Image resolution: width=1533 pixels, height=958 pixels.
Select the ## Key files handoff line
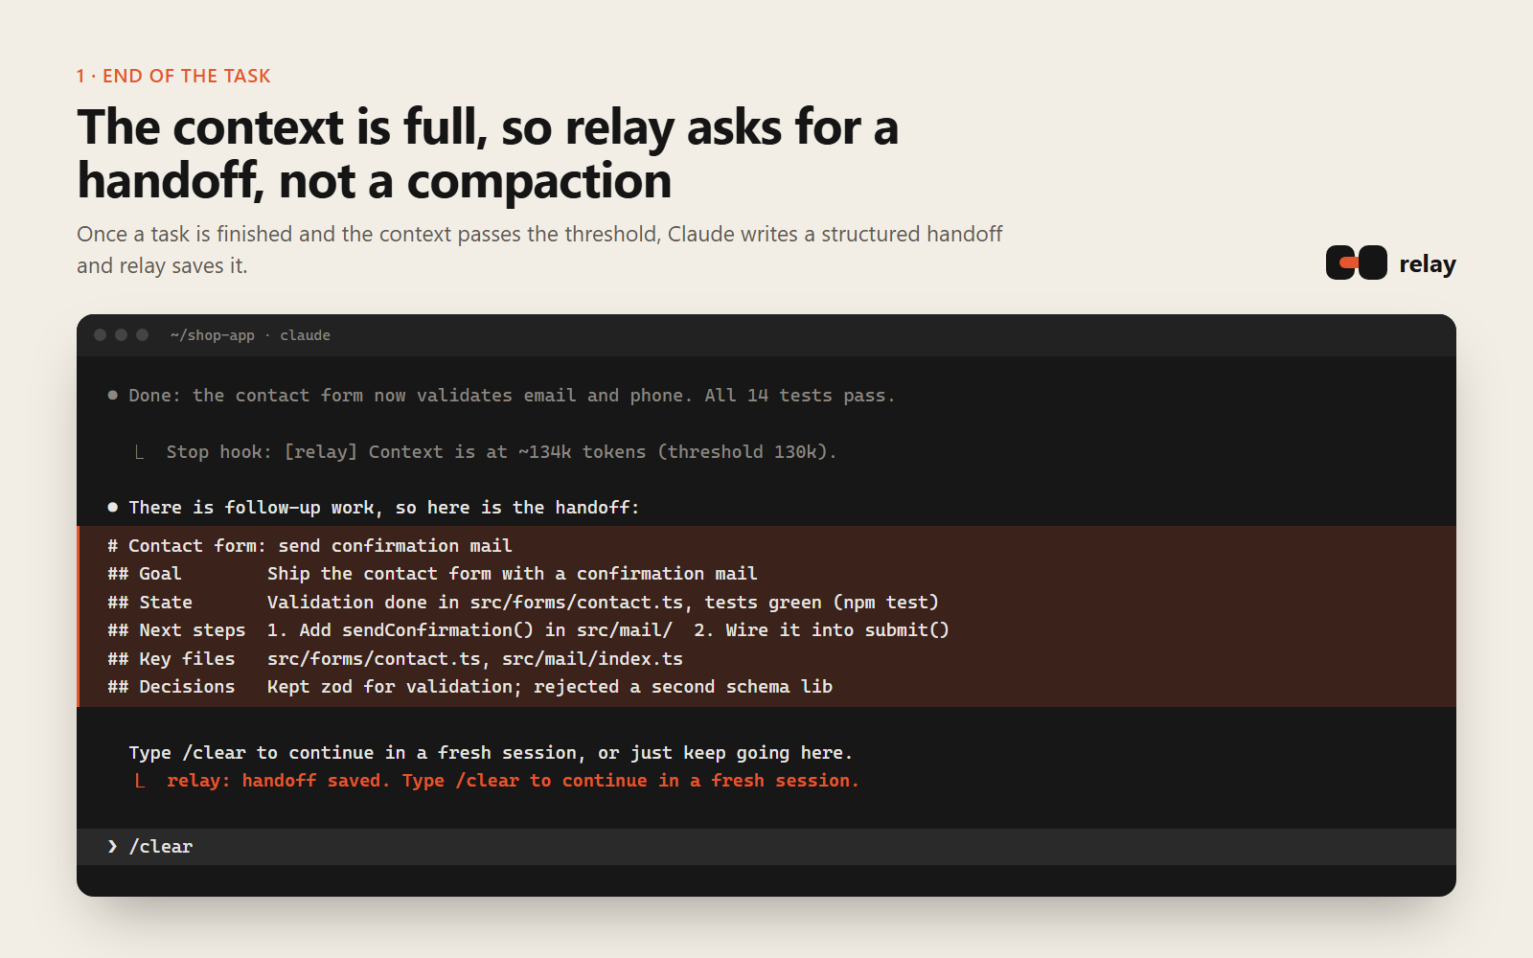395,659
